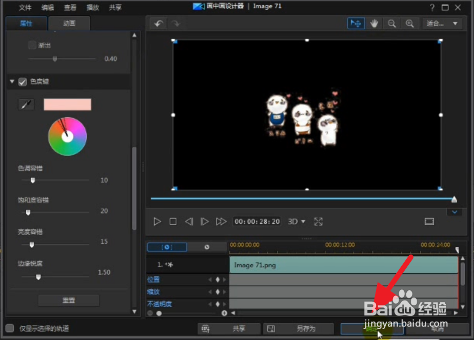The height and width of the screenshot is (340, 474).
Task: Click the 重置 reset button
Action: [69, 301]
